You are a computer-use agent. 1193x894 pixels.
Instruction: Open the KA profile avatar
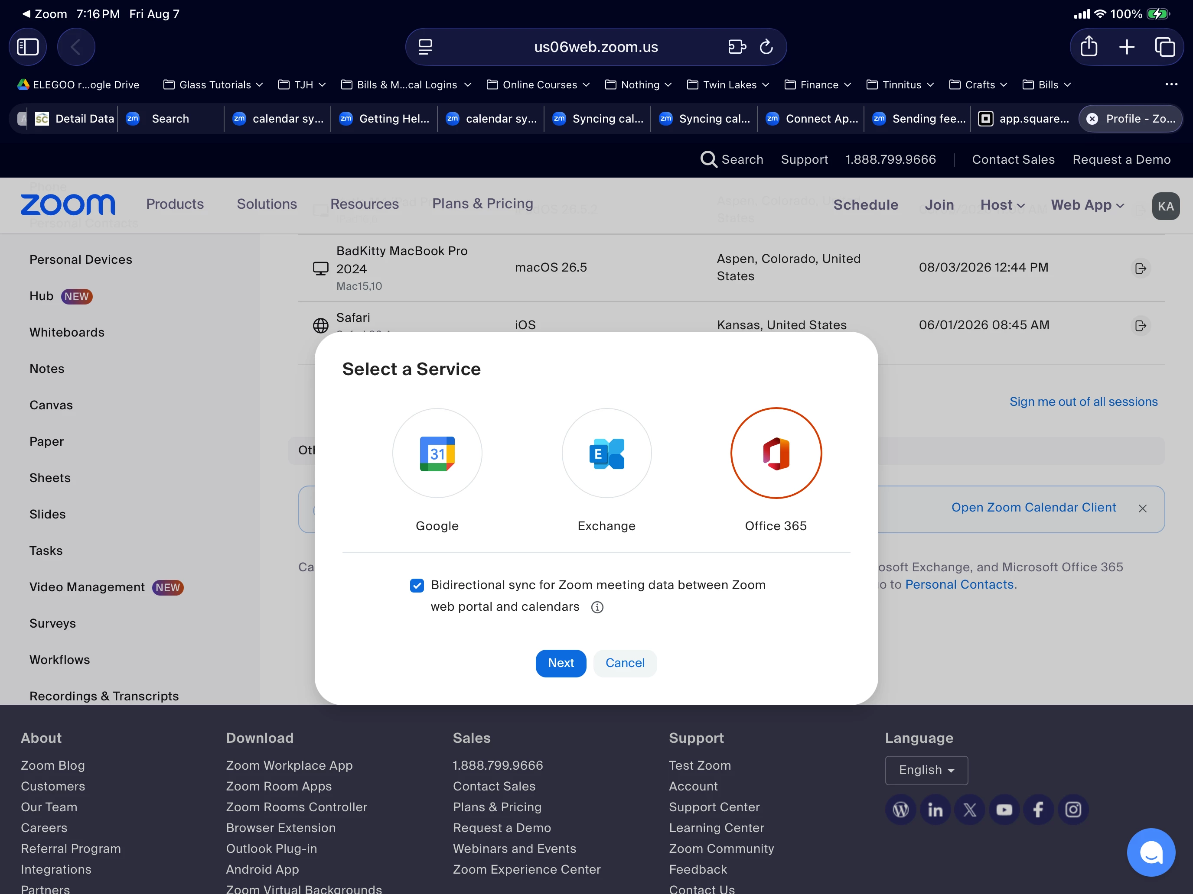1166,206
